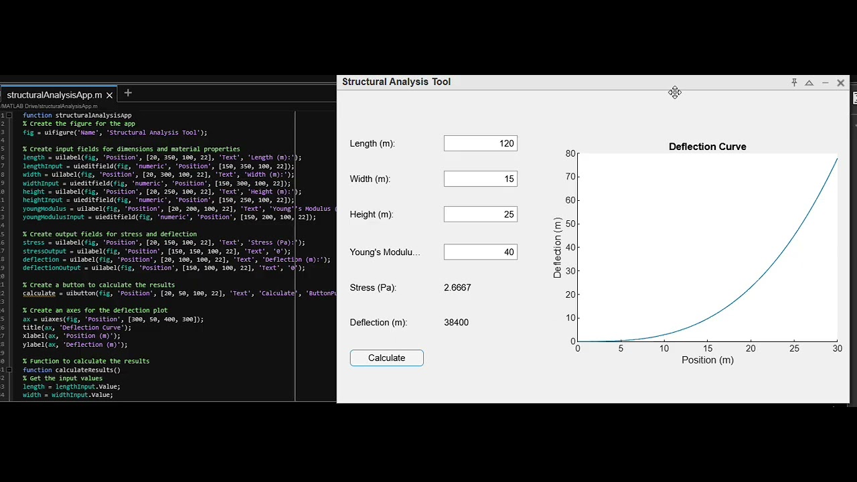Screen dimensions: 857x482
Task: Close the structuralAnalysisApp.m editor tab
Action: point(109,95)
